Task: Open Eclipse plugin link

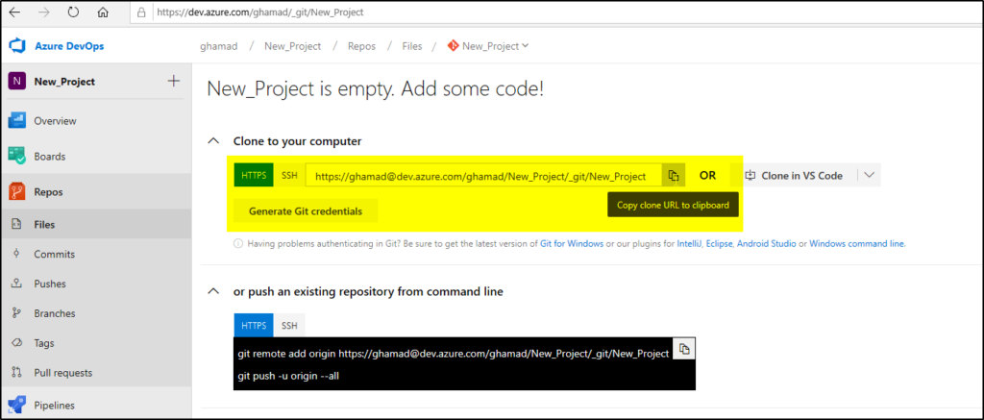Action: 720,243
